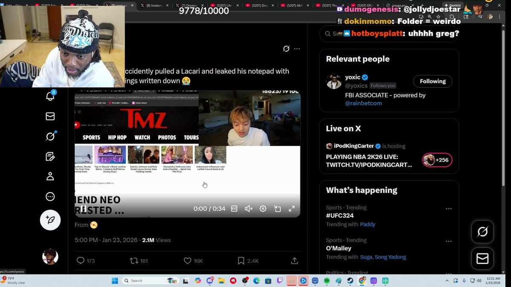
Task: Click the embedded TMZ video thumbnail
Action: [x=187, y=154]
